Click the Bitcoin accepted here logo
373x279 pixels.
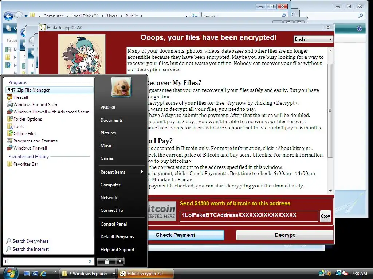162,211
